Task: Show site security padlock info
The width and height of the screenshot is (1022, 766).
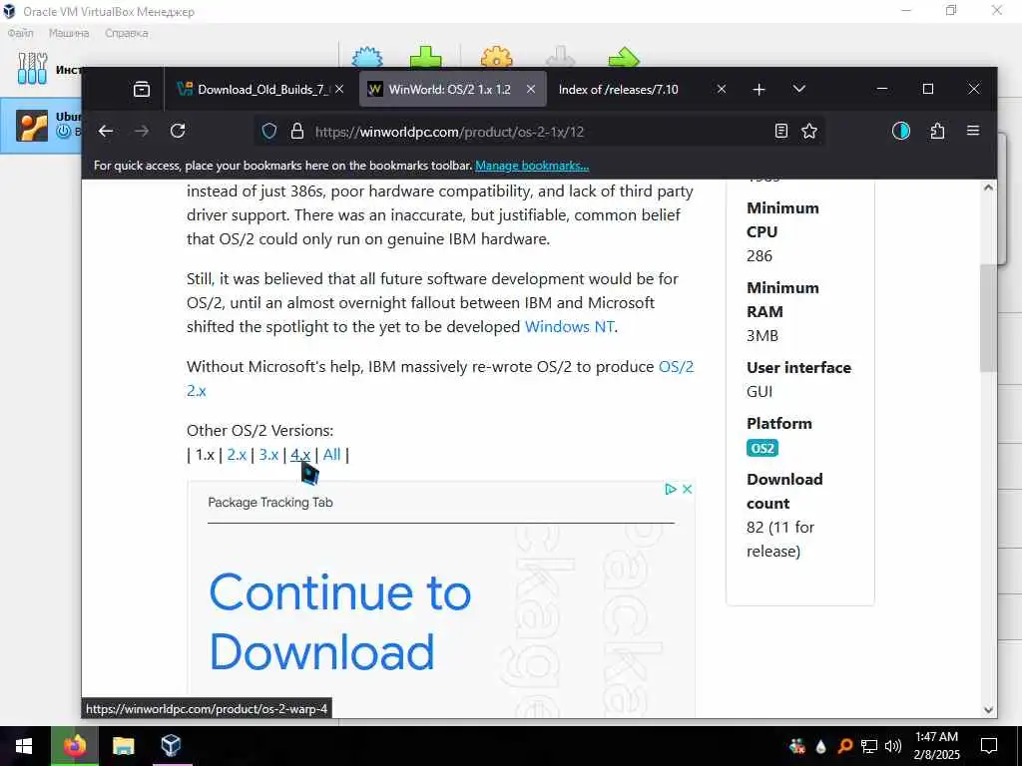Action: [x=297, y=131]
